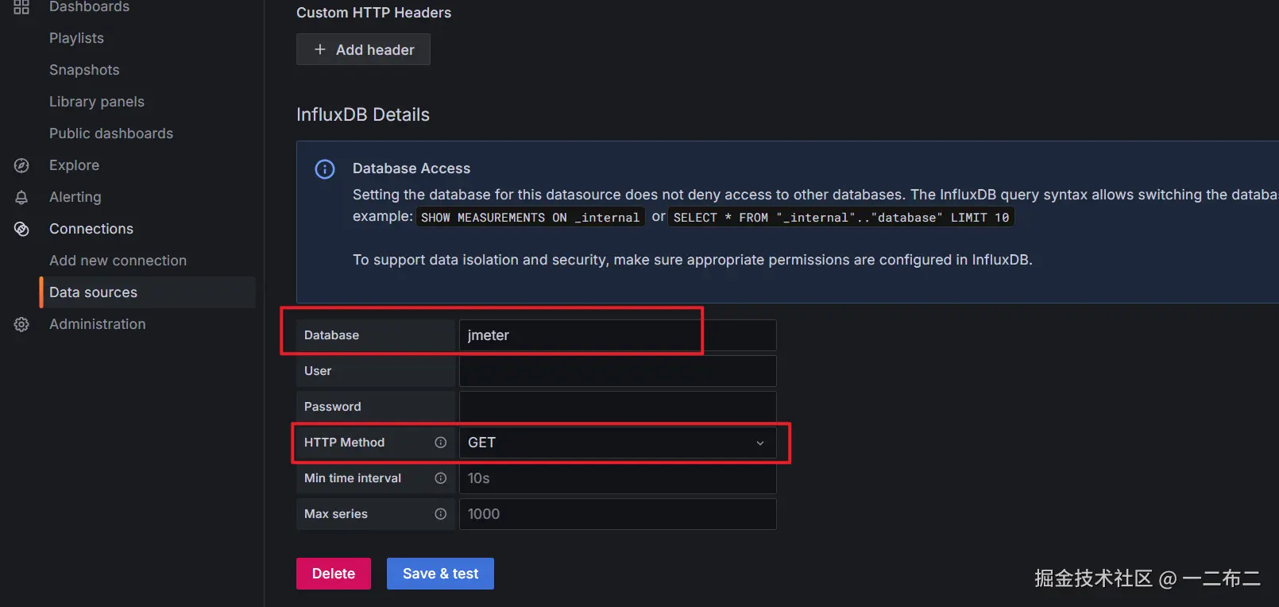
Task: Click the Connections icon in sidebar
Action: point(21,229)
